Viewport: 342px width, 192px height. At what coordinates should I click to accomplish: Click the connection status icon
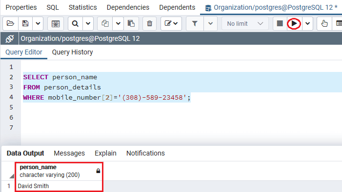click(x=10, y=39)
